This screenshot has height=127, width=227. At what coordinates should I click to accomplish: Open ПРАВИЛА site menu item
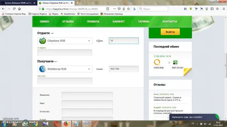click(x=93, y=22)
